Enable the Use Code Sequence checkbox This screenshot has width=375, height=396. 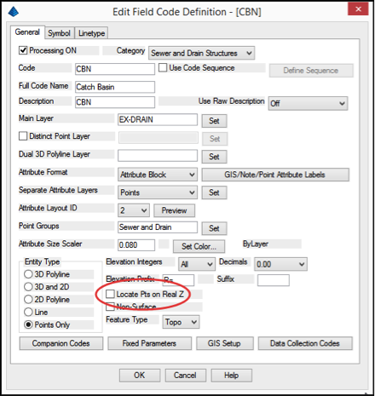pos(163,68)
